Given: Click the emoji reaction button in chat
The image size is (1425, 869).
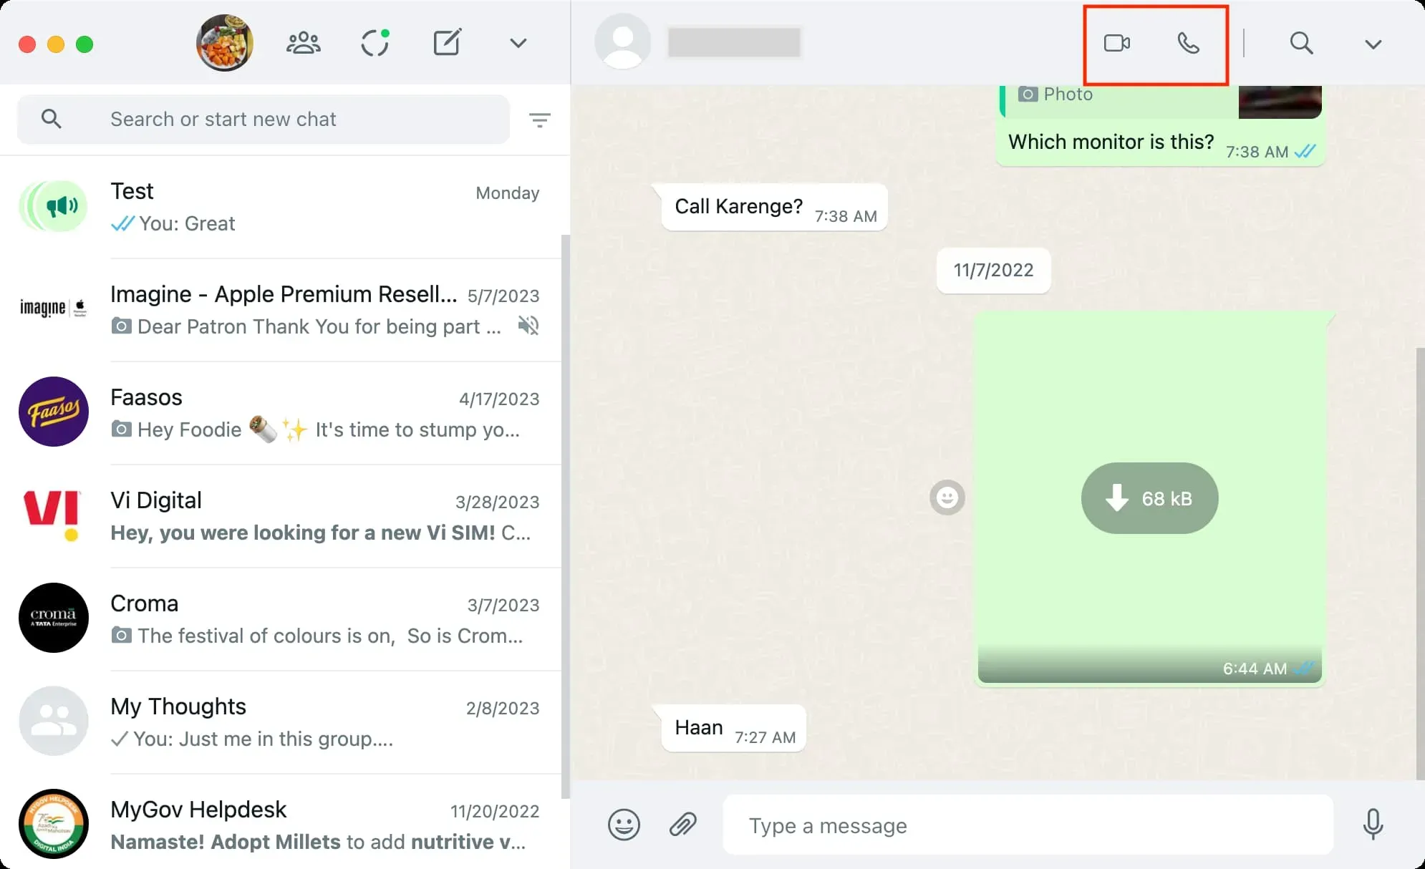Looking at the screenshot, I should point(946,497).
